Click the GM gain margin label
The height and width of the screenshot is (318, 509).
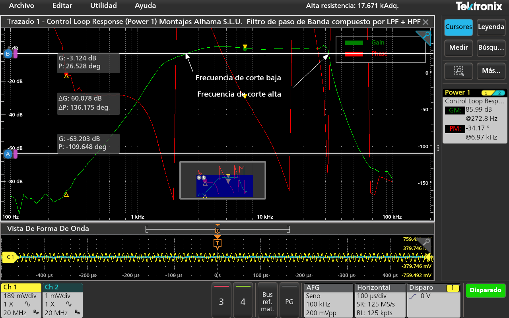point(455,111)
